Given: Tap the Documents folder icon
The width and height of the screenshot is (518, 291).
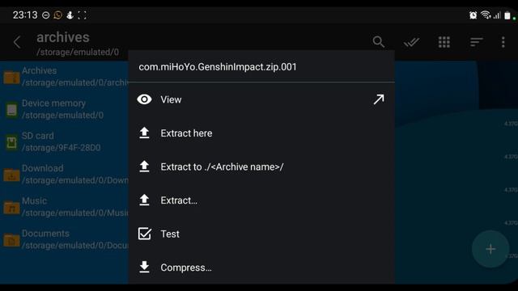Looking at the screenshot, I should (x=11, y=240).
